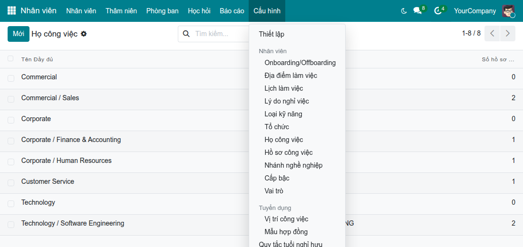Select Onboarding/Offboarding menu entry
523x247 pixels.
point(300,63)
